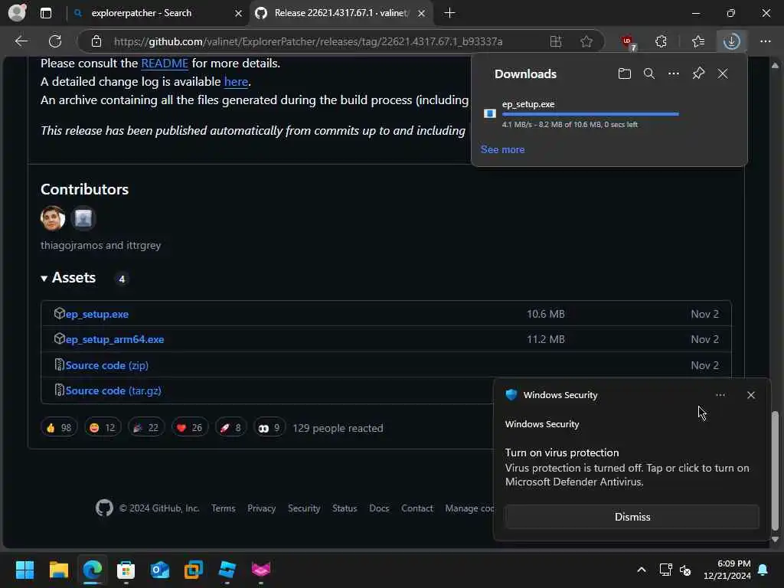
Task: Open the footer Status link
Action: pyautogui.click(x=345, y=508)
